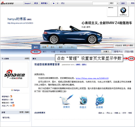This screenshot has height=127, width=135.
Task: Open the 个人中心 personal center tab
Action: pyautogui.click(x=71, y=47)
